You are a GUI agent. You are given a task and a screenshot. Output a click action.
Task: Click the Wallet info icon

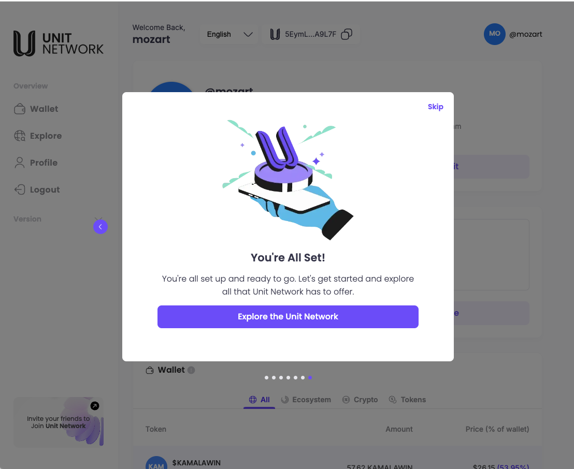(x=191, y=370)
